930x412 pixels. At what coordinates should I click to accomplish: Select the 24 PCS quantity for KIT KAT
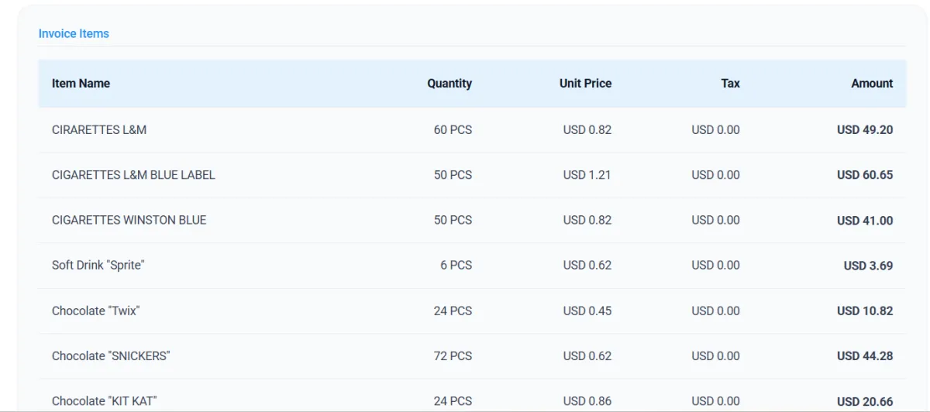(x=453, y=401)
